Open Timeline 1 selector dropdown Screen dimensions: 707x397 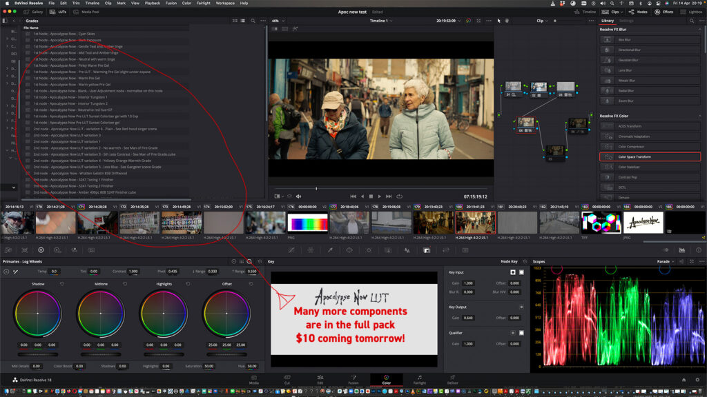[381, 21]
